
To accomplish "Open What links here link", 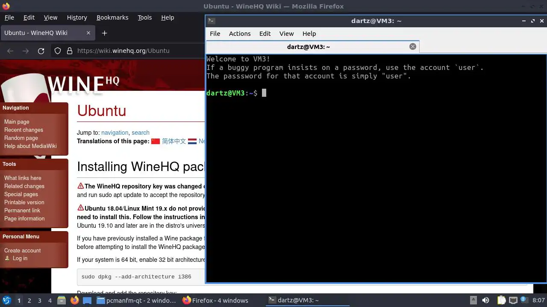I will pyautogui.click(x=23, y=178).
